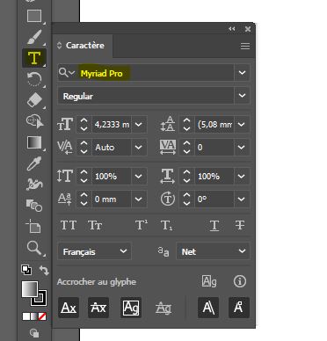Select the Eyedropper tool
327x341 pixels.
click(34, 163)
